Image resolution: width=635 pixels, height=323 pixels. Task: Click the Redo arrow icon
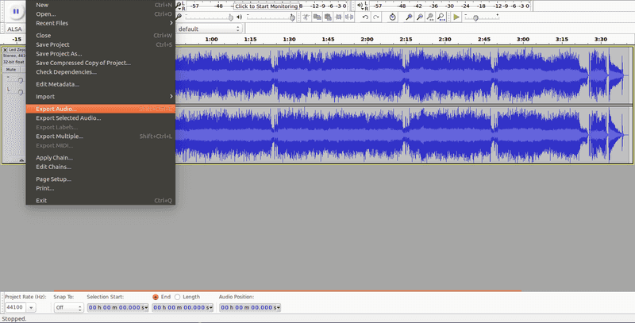coord(376,17)
